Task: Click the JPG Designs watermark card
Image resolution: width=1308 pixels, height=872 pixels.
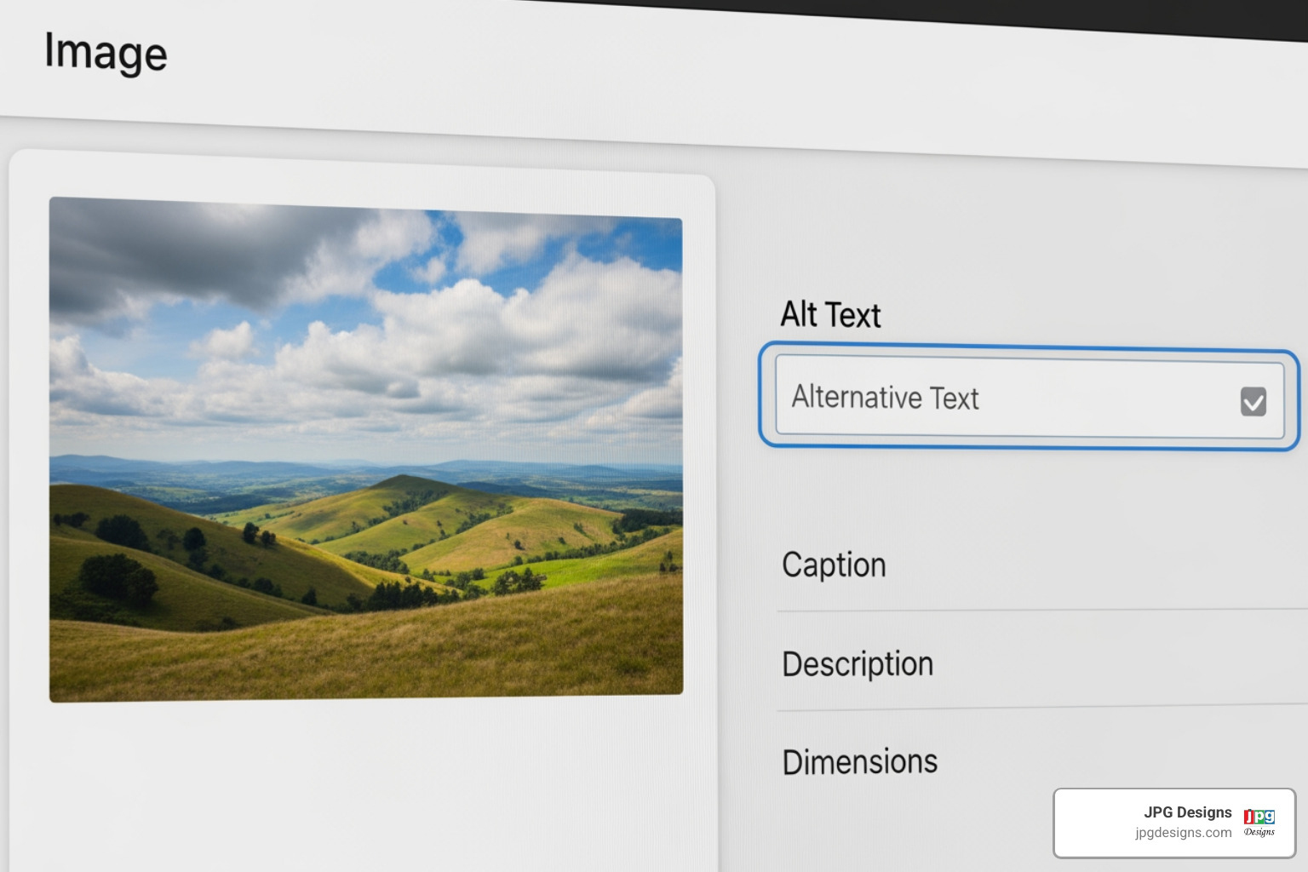Action: pos(1173,822)
